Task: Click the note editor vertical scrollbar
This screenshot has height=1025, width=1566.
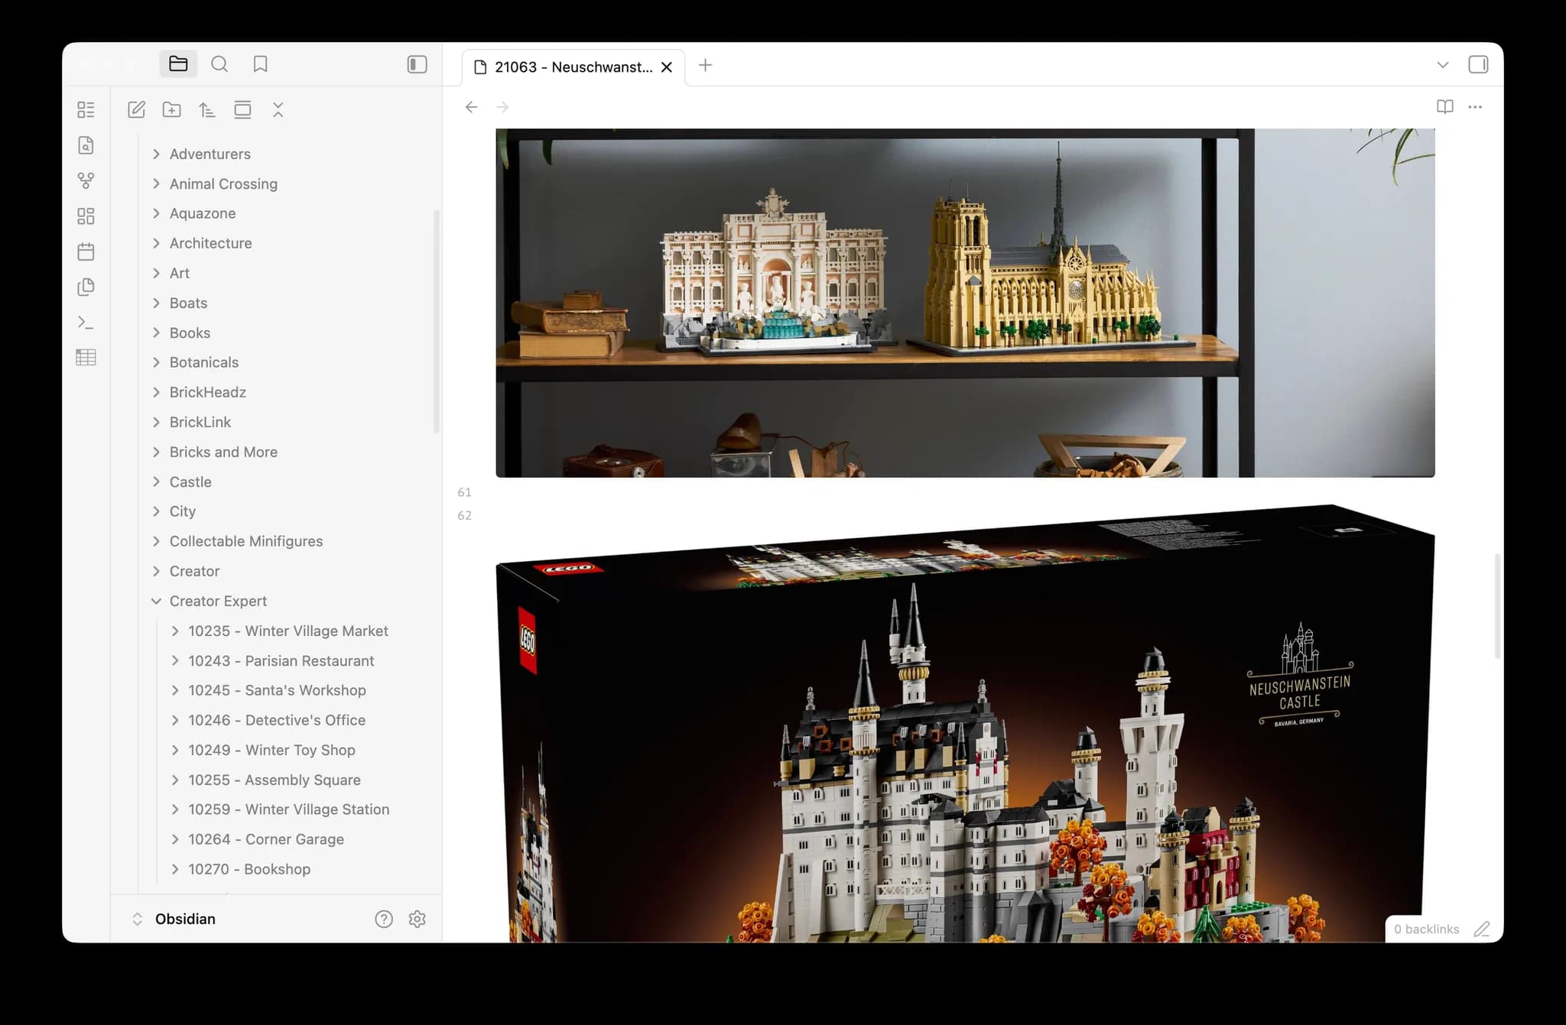Action: click(1496, 605)
